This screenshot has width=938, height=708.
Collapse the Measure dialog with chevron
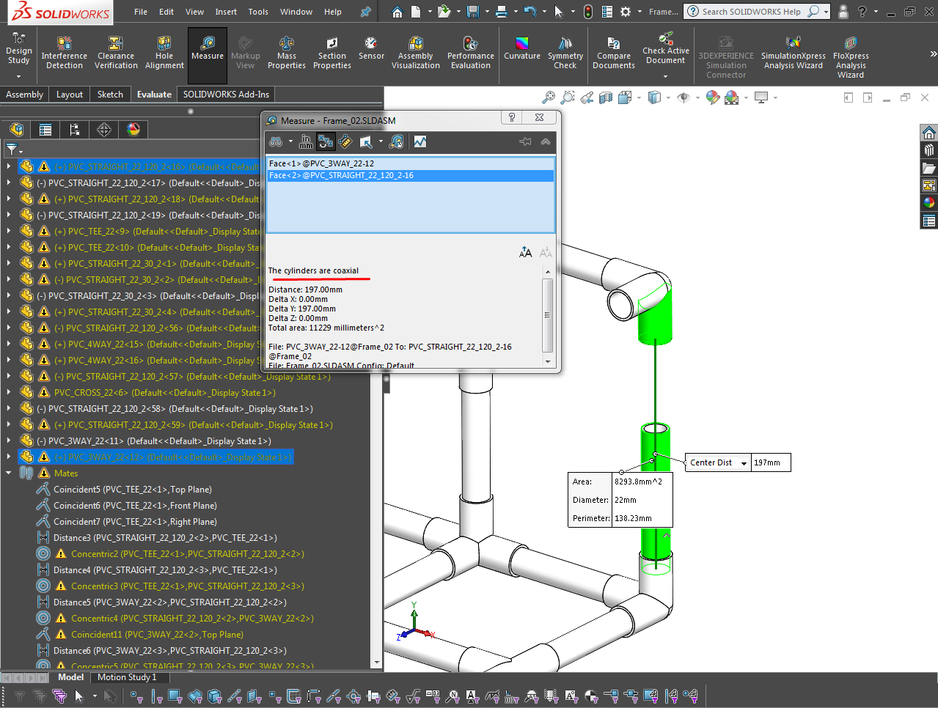click(x=546, y=141)
